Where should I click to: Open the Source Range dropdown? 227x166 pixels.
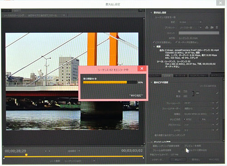[79, 161]
